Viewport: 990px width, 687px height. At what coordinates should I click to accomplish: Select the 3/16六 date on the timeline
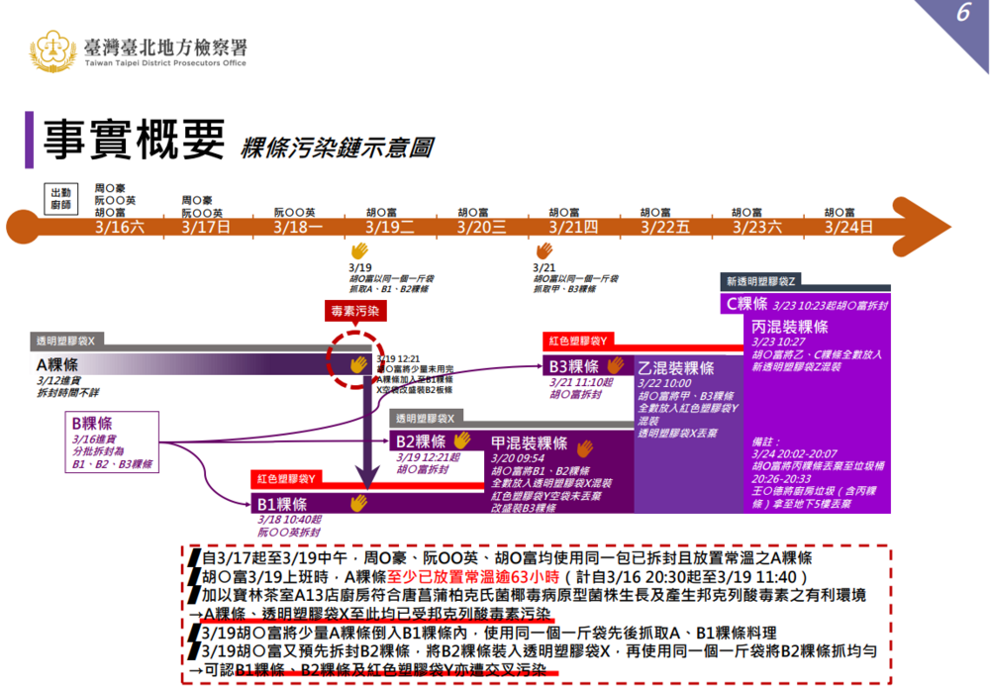point(120,227)
